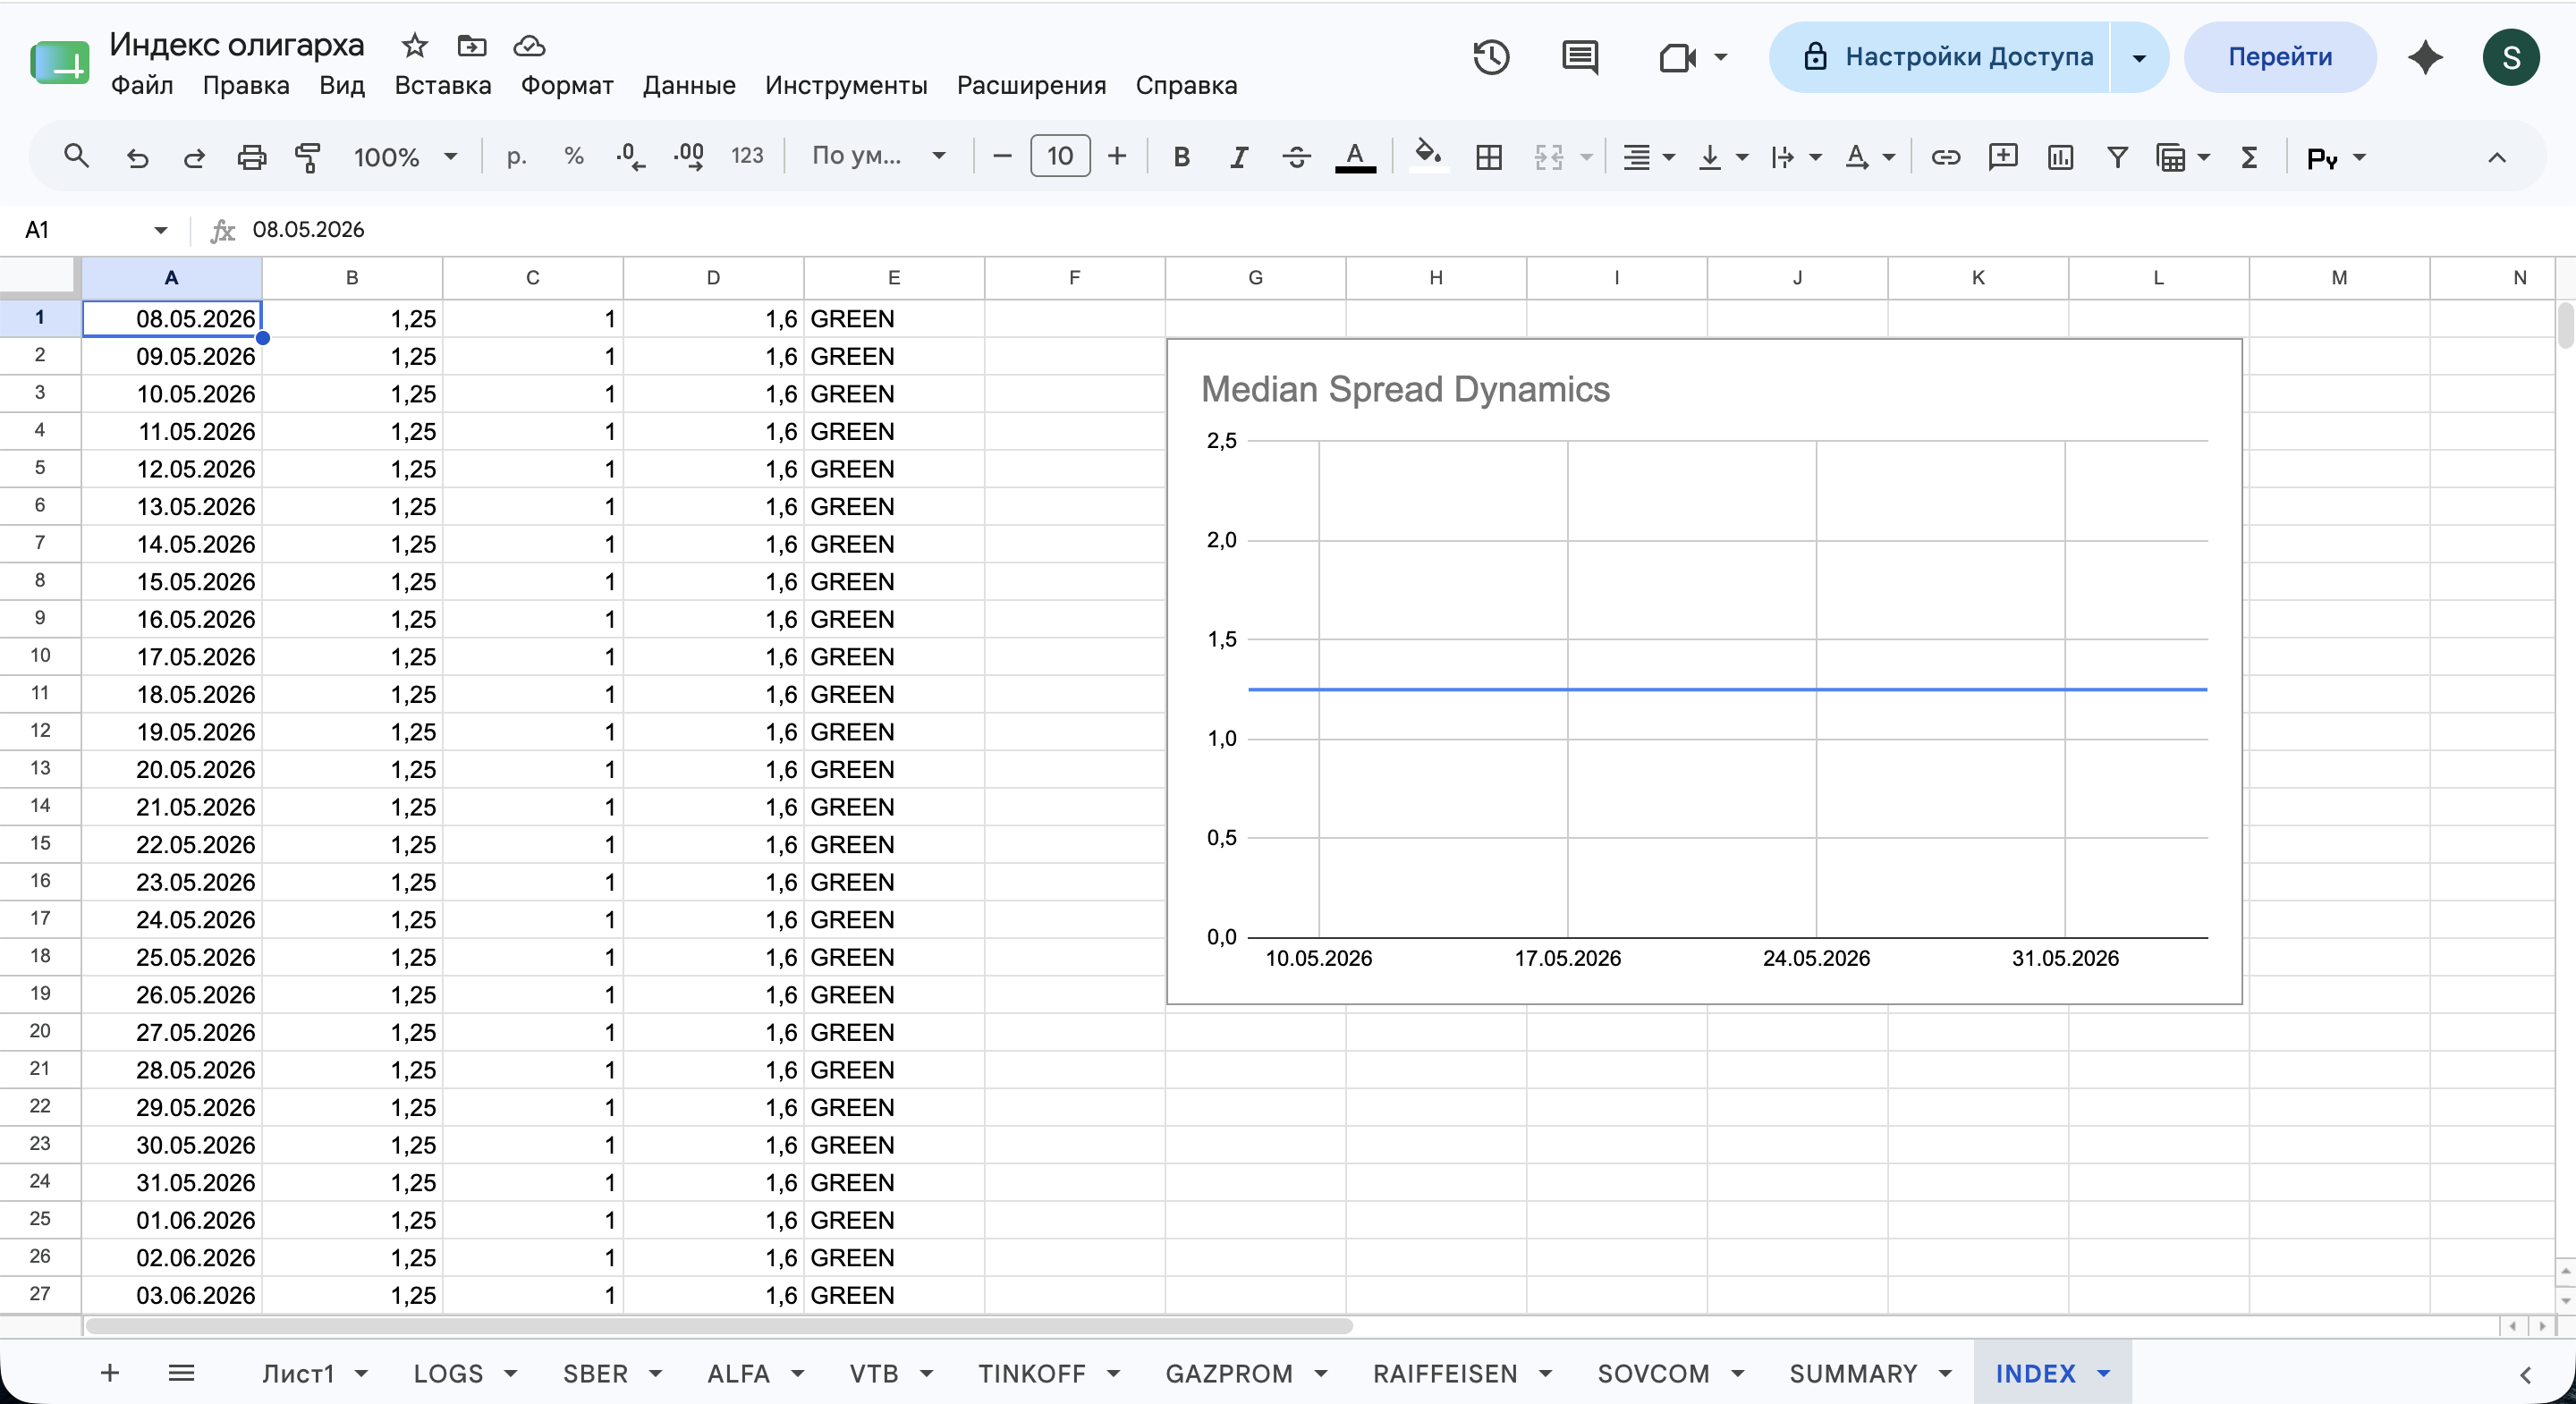
Task: Click the merge cells icon
Action: (x=1549, y=156)
